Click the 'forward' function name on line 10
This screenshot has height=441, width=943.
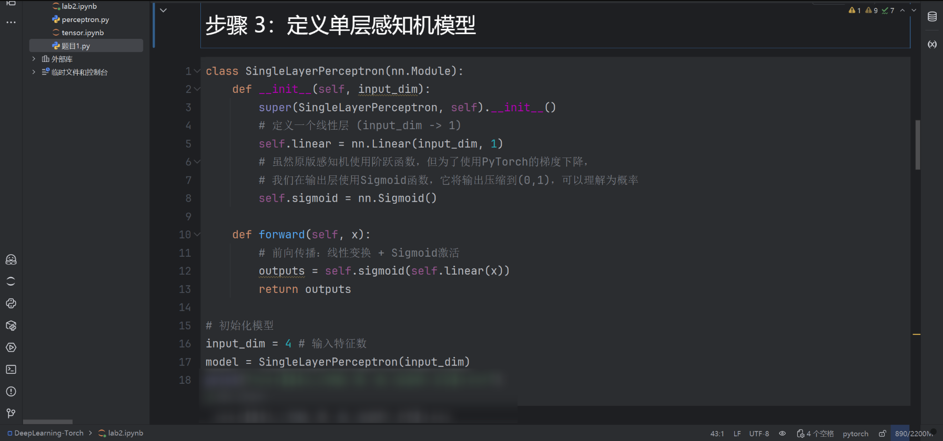[281, 235]
